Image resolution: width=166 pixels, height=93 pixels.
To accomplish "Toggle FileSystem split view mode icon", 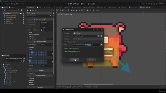I will pyautogui.click(x=24, y=59).
